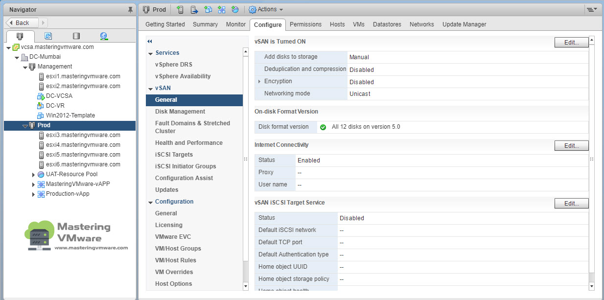Image resolution: width=604 pixels, height=300 pixels.
Task: Click the cluster icon beside Prod in tree
Action: (32, 126)
